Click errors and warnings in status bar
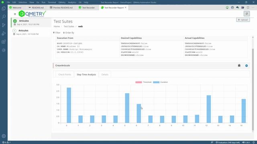Screen dimensions: 257x144 coord(6,142)
